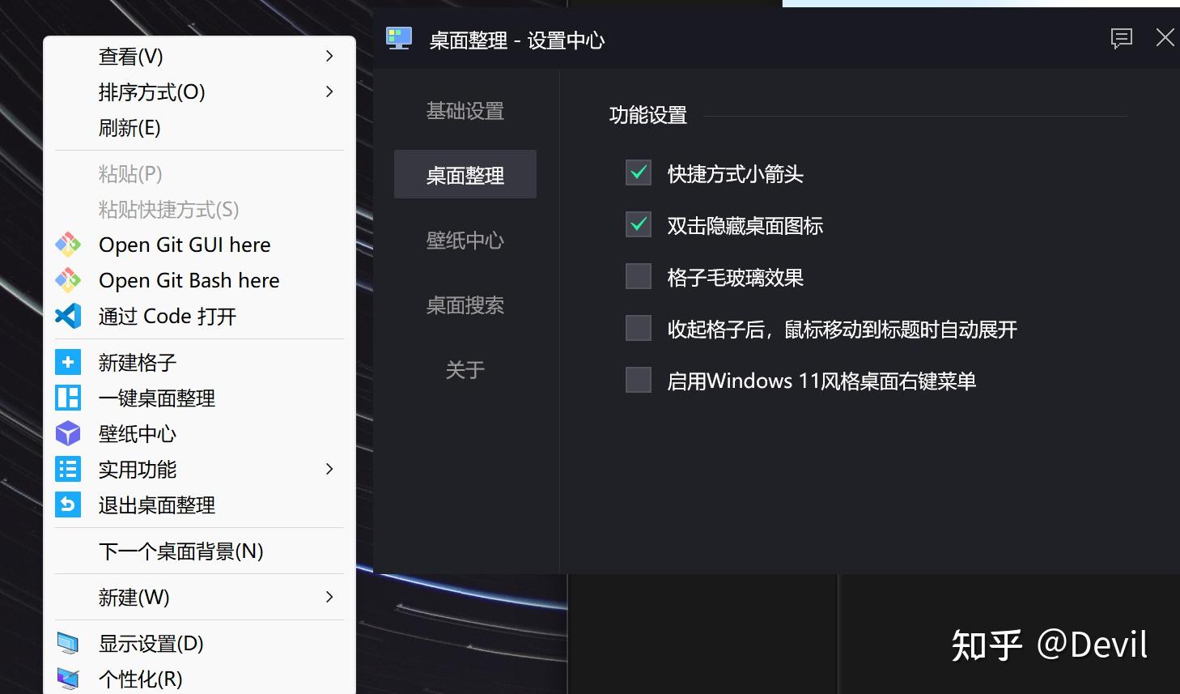Click the plus icon for 新建格子
The height and width of the screenshot is (694, 1180).
point(68,362)
